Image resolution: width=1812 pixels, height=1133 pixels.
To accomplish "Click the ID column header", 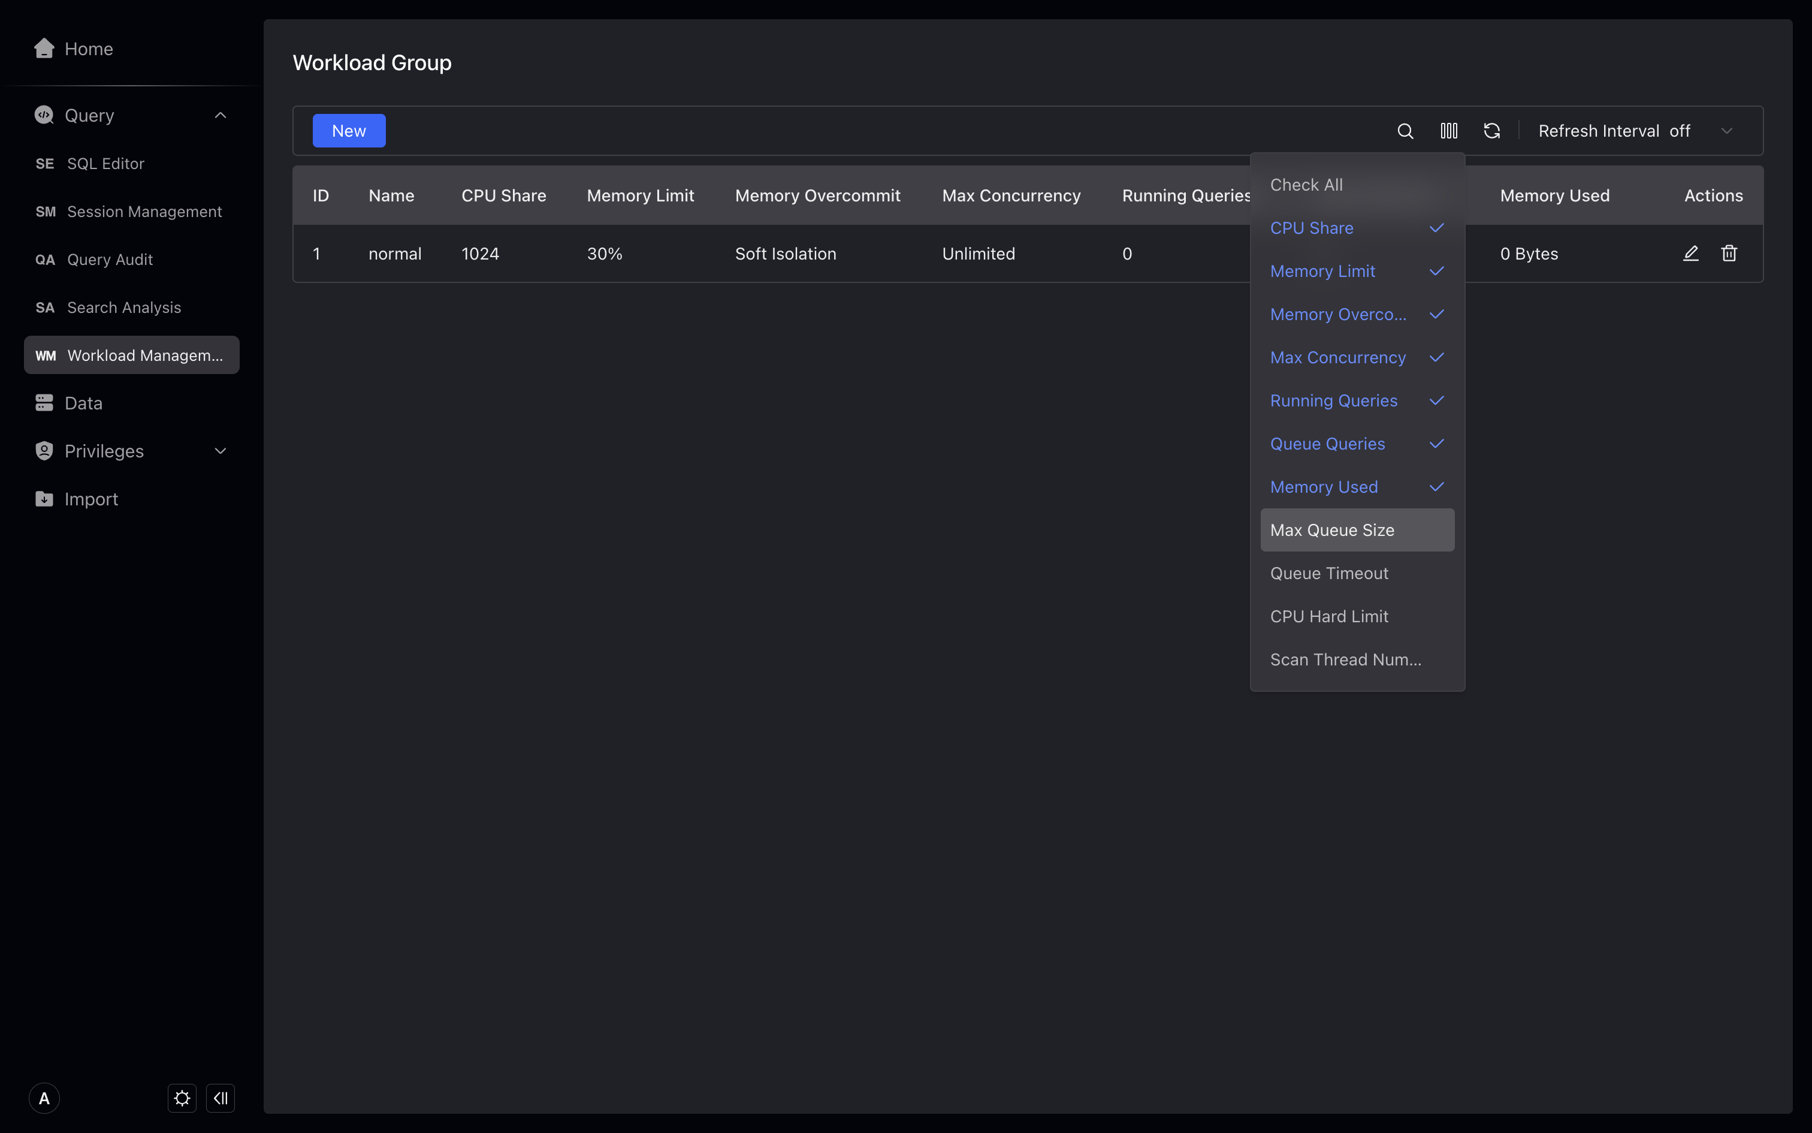I will pos(321,195).
